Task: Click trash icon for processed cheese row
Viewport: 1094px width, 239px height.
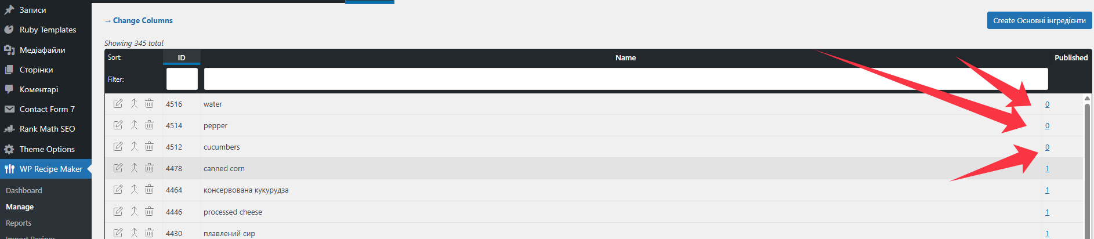Action: pyautogui.click(x=150, y=212)
